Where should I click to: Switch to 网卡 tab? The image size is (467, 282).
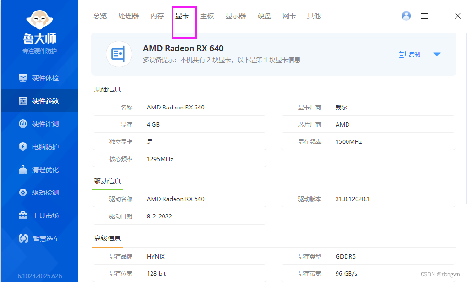(289, 16)
